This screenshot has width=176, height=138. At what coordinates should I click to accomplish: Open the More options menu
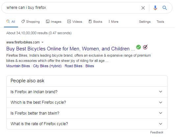[x=113, y=22]
